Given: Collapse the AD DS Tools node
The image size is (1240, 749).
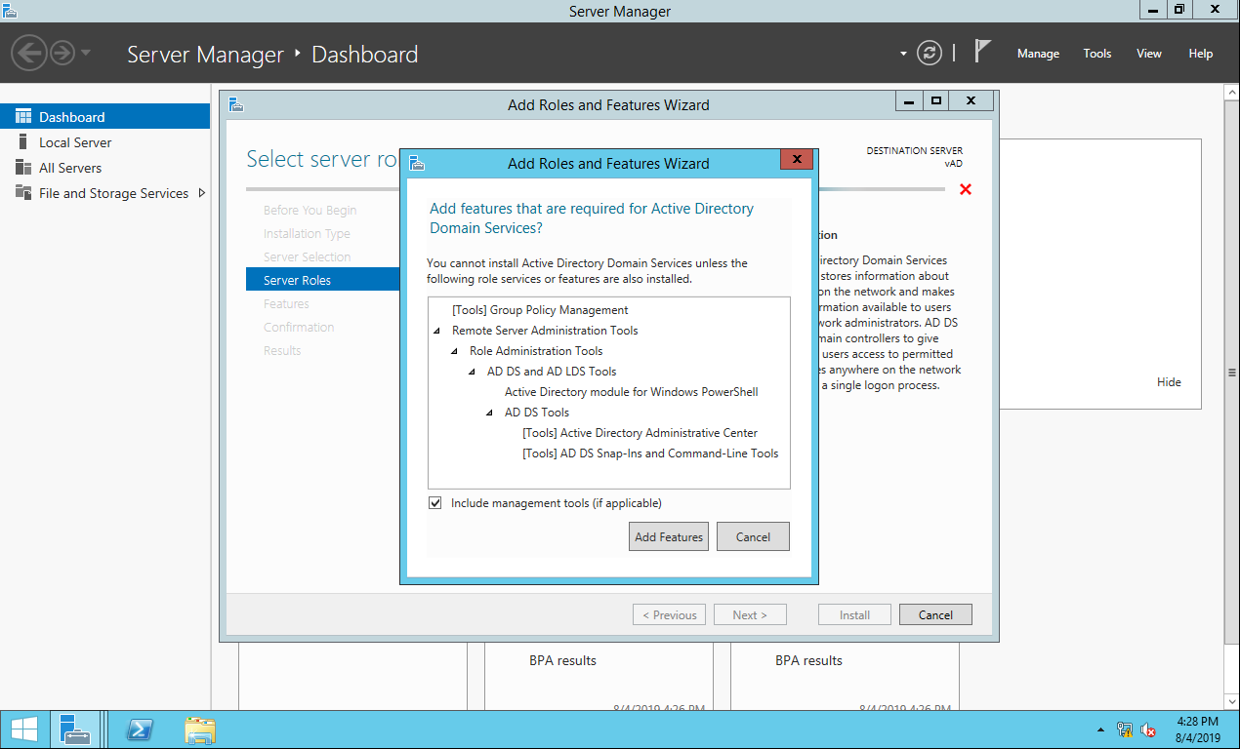Looking at the screenshot, I should coord(490,413).
